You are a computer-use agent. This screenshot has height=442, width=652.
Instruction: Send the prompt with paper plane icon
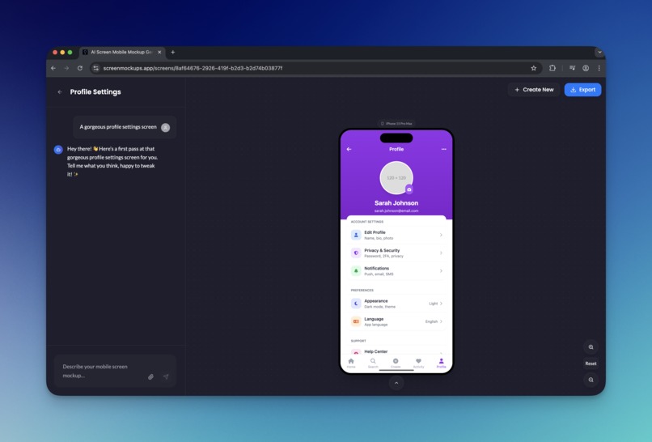coord(166,376)
